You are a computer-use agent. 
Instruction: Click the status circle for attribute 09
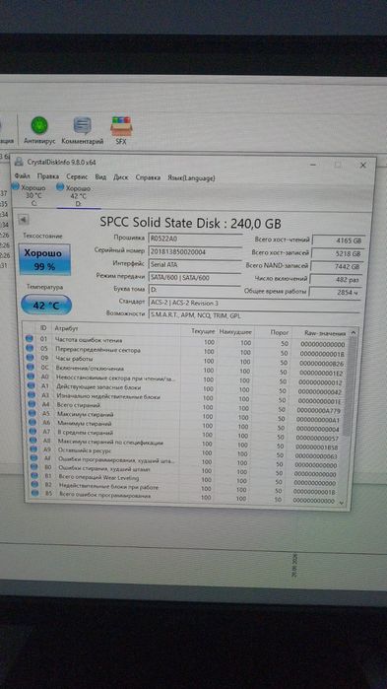click(x=30, y=358)
